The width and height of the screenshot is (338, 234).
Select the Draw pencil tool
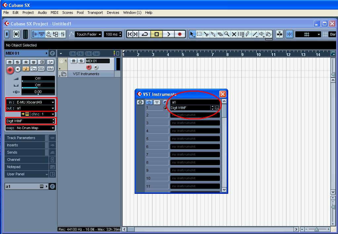point(248,34)
